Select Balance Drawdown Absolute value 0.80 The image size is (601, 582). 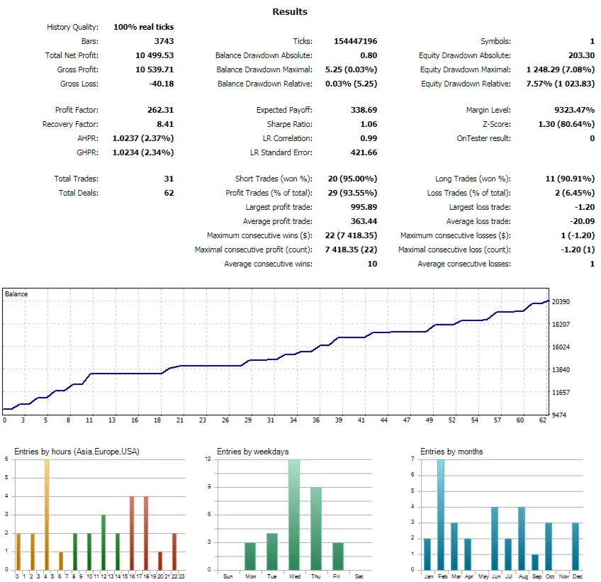coord(369,55)
